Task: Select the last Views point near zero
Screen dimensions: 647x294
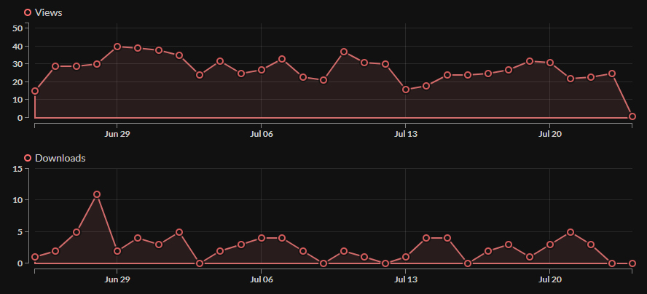Action: point(632,116)
